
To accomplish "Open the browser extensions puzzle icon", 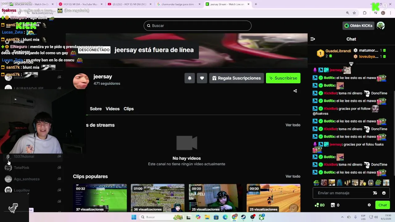I will pyautogui.click(x=365, y=13).
